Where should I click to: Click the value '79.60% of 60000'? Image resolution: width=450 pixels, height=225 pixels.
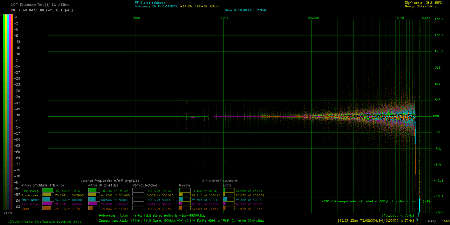(69, 204)
